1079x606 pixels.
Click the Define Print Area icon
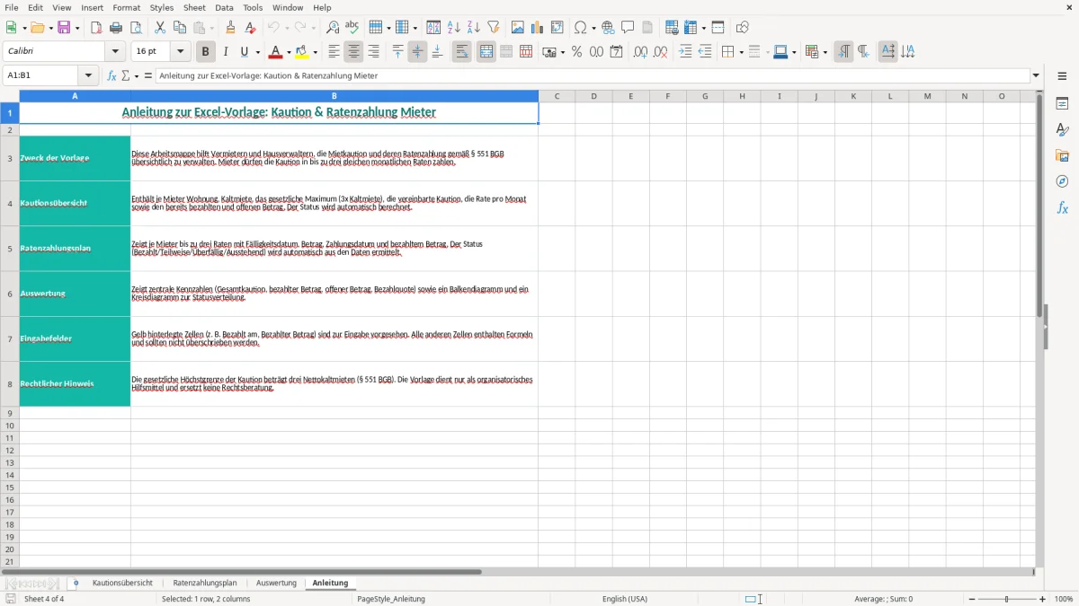(x=672, y=28)
